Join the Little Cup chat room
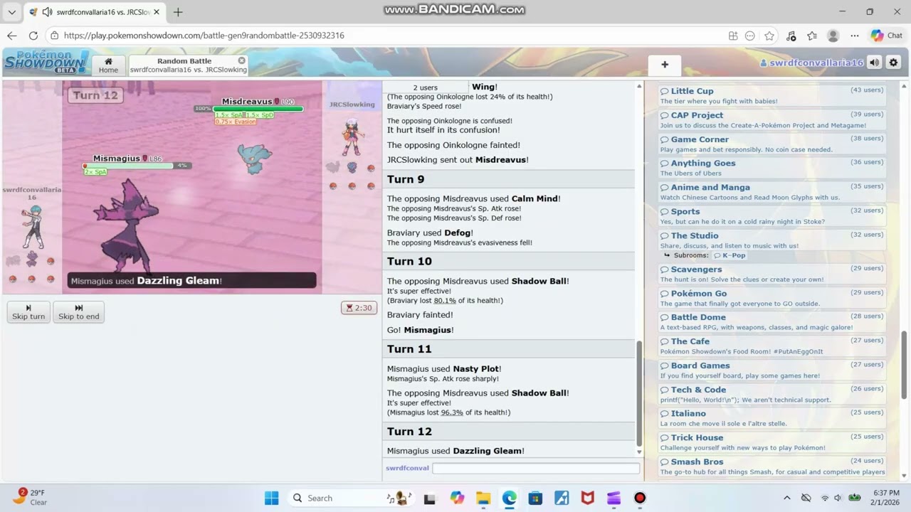The width and height of the screenshot is (911, 512). (x=772, y=95)
